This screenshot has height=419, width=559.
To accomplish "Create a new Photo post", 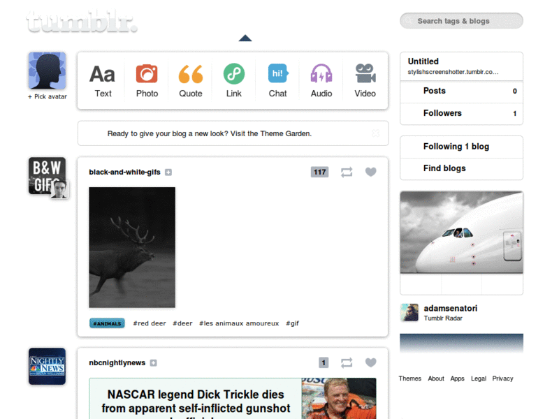I will tap(147, 80).
